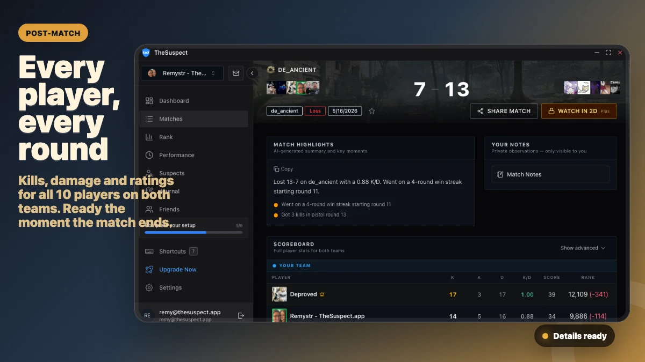Click the Deproved player name
The height and width of the screenshot is (362, 645).
pyautogui.click(x=304, y=294)
